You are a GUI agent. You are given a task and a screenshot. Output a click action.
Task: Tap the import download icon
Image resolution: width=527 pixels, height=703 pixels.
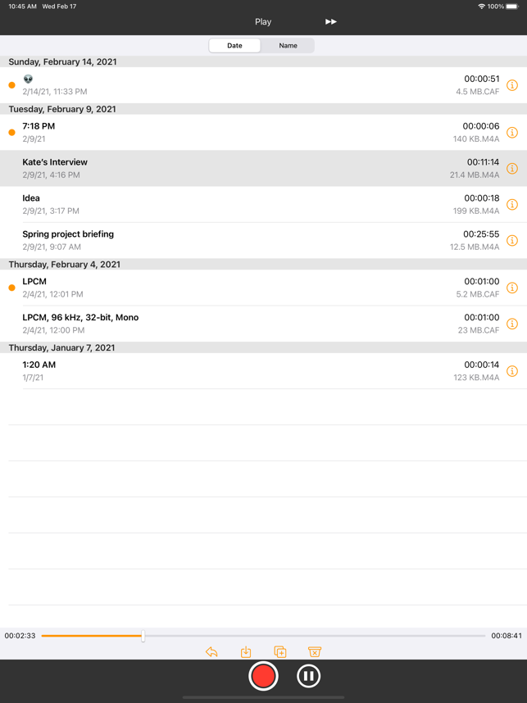coord(246,651)
